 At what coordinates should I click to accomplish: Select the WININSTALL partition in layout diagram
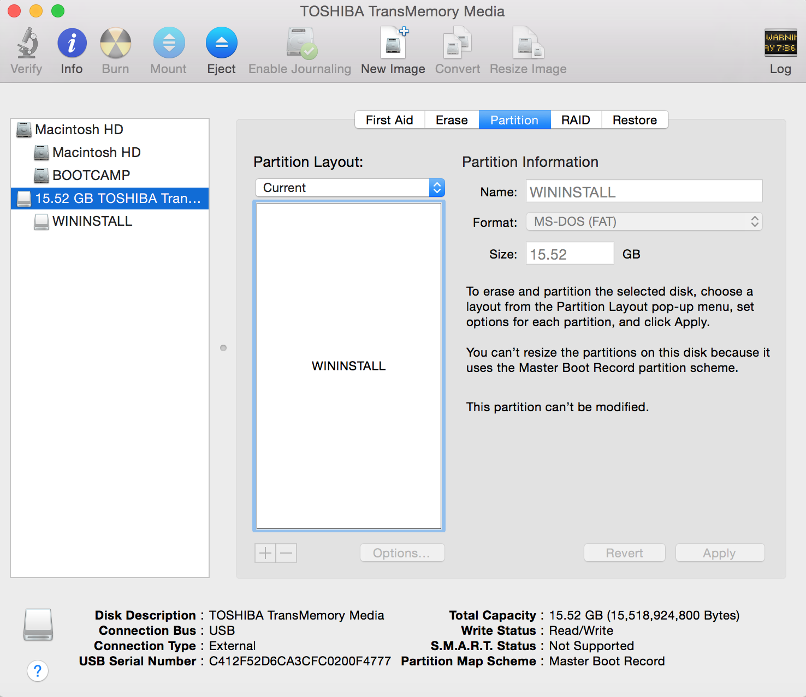(x=349, y=366)
